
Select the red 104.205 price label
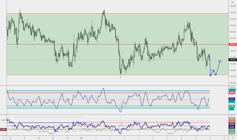(233, 44)
